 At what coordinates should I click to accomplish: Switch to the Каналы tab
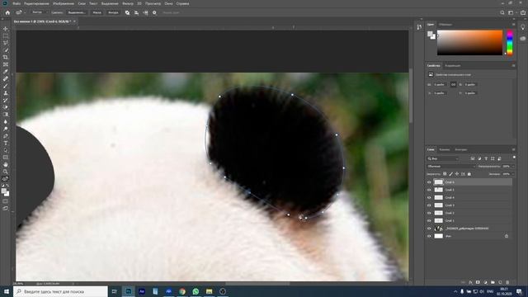coord(445,149)
